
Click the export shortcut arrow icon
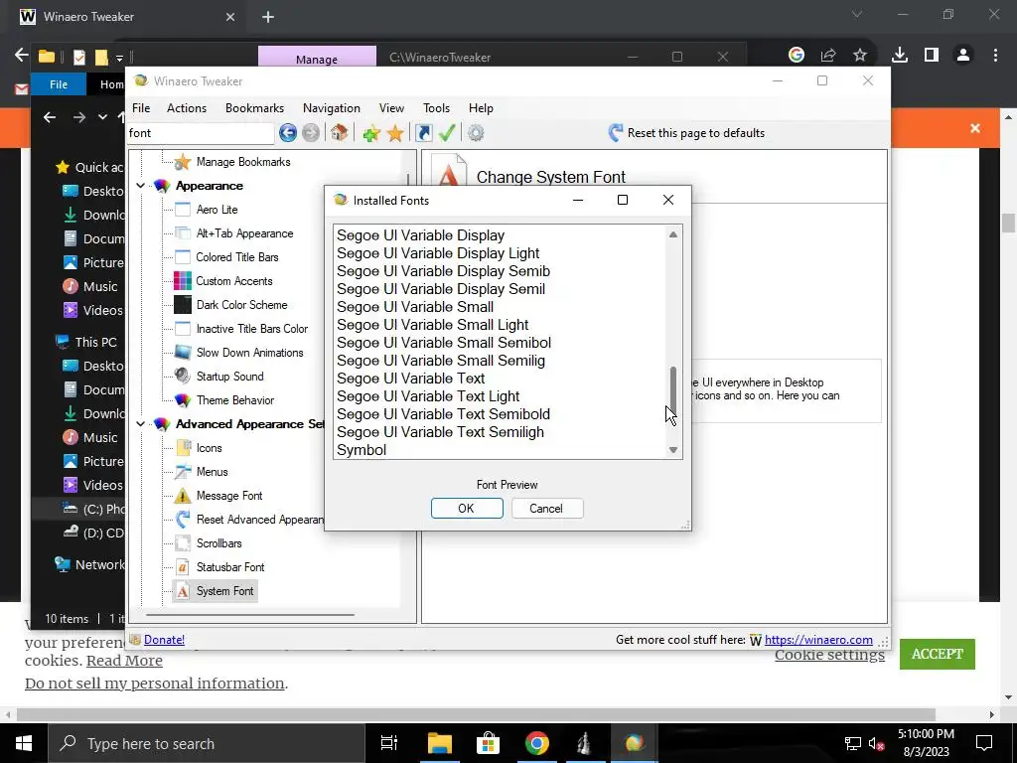(423, 133)
